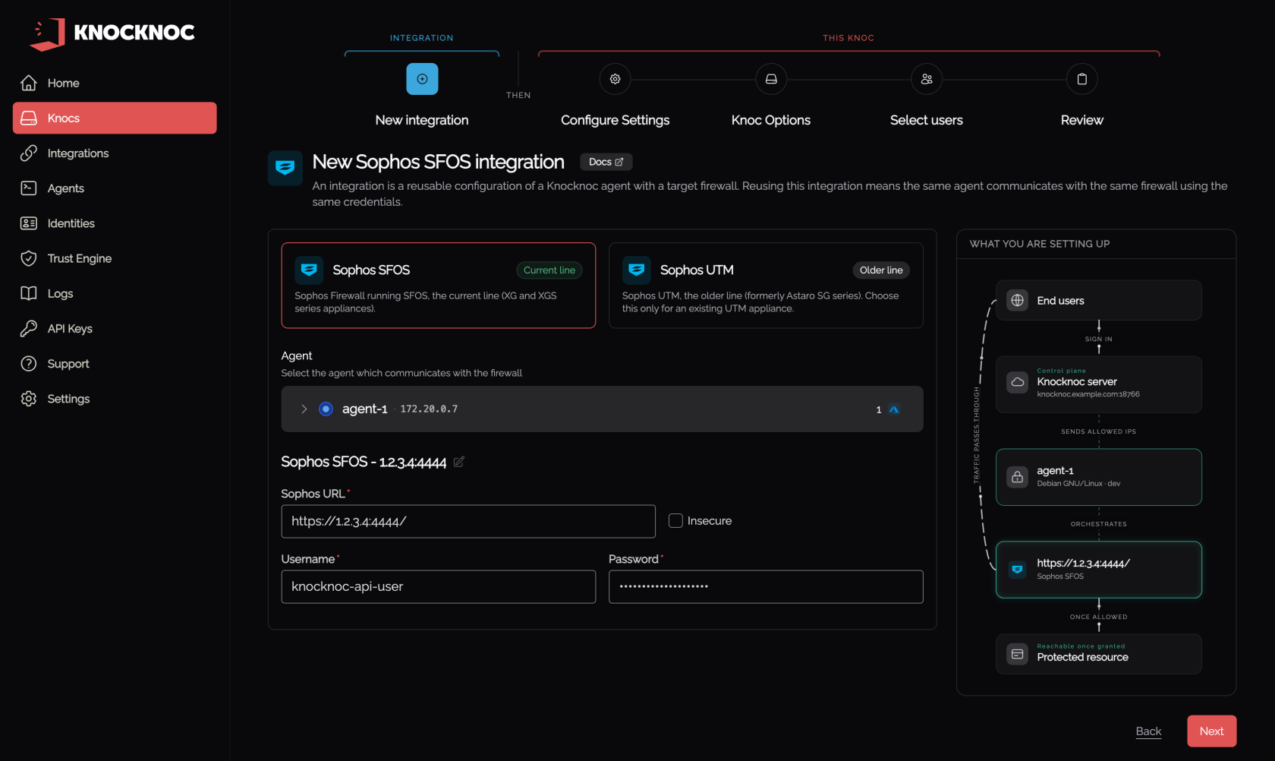Click the Review clipboard step icon

[1082, 79]
